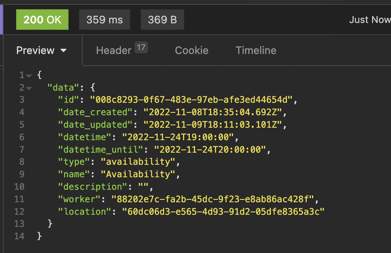Open the Just Now response history dropdown
This screenshot has width=391, height=253.
370,20
